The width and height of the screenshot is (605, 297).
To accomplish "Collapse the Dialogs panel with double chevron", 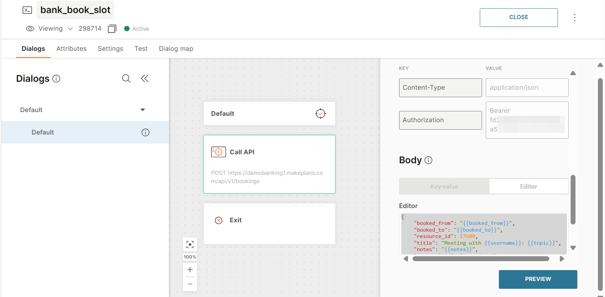I will pyautogui.click(x=145, y=78).
